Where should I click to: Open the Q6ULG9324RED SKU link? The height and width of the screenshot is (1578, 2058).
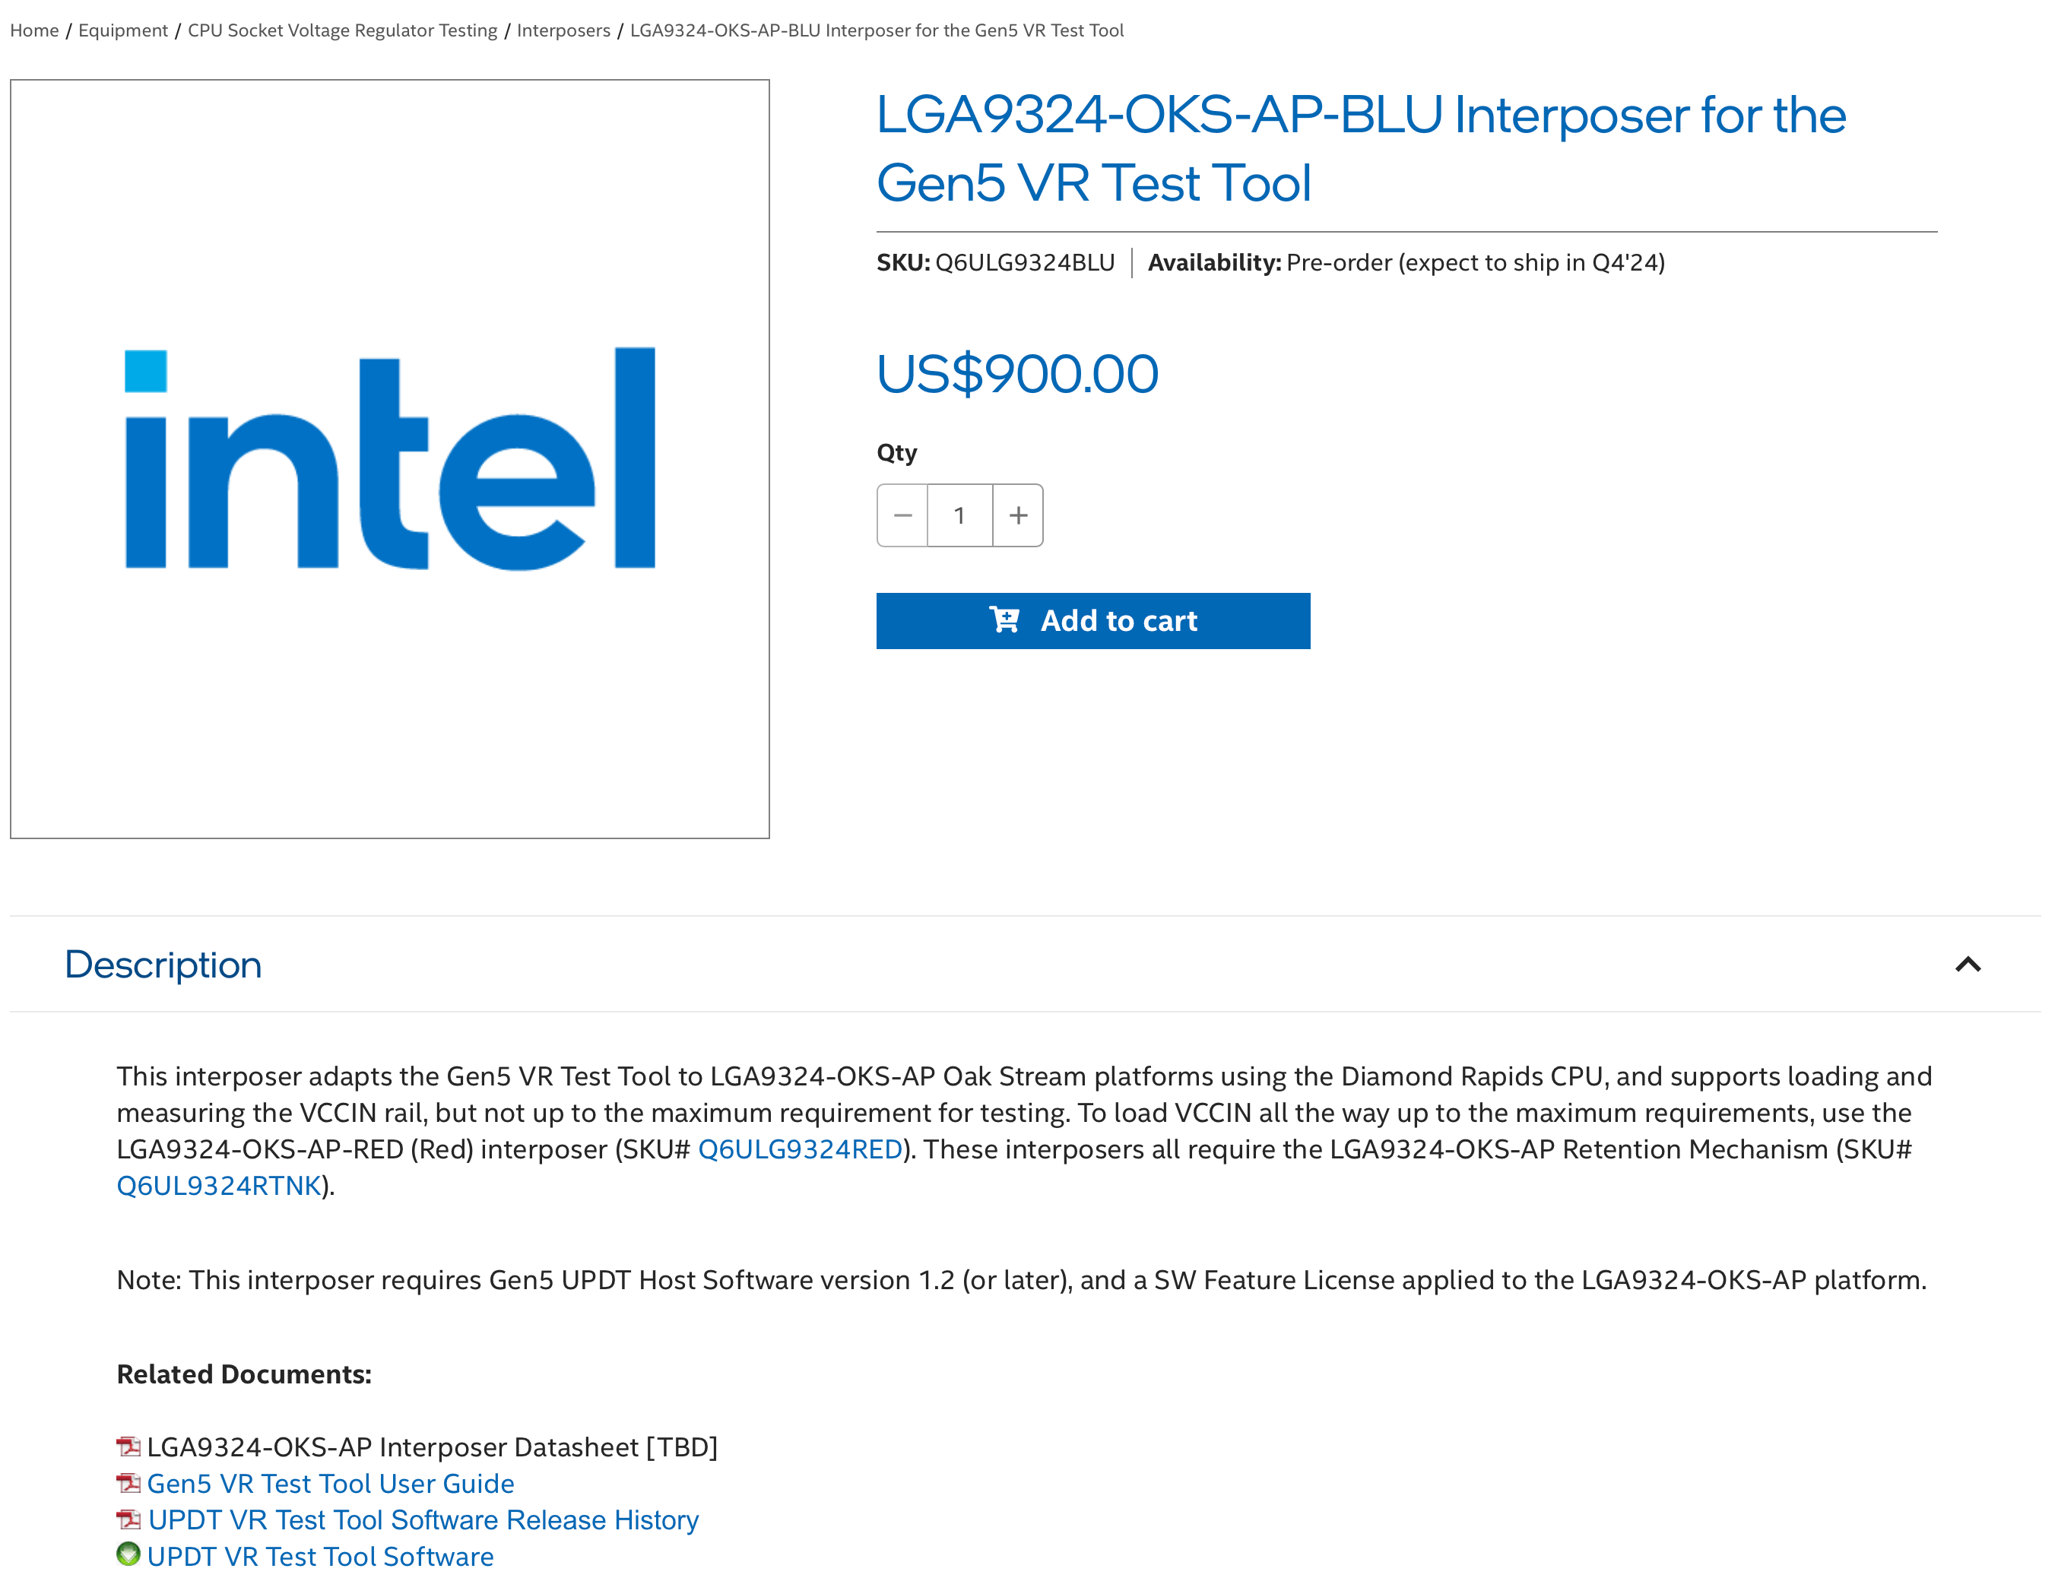799,1149
